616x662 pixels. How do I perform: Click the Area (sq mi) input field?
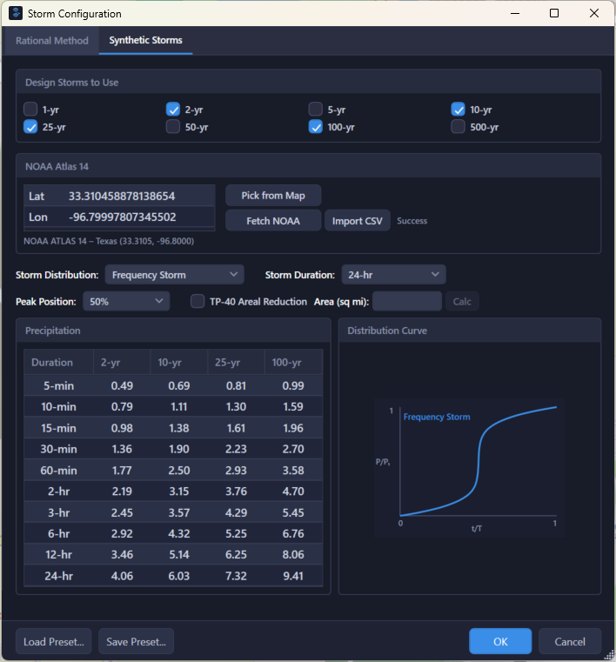click(407, 302)
